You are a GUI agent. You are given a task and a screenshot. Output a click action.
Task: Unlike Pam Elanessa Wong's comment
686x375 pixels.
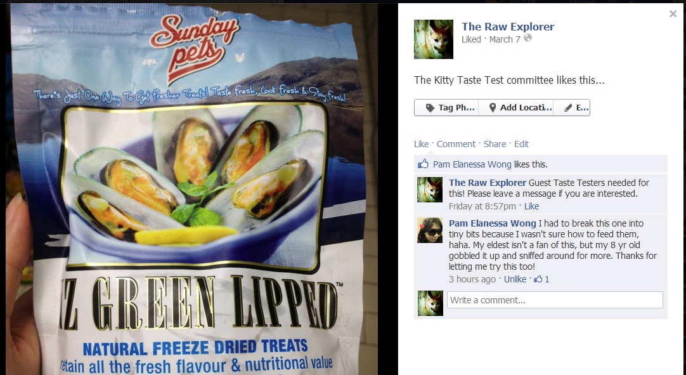click(x=515, y=279)
